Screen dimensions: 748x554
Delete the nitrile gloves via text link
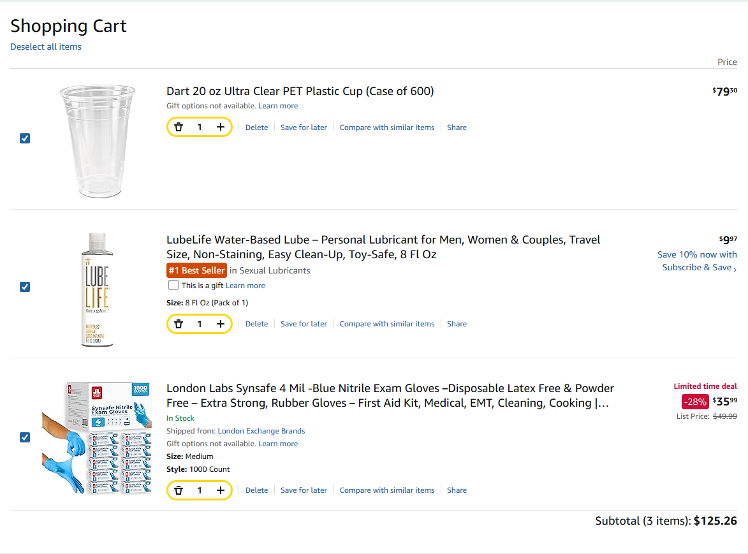click(x=256, y=490)
